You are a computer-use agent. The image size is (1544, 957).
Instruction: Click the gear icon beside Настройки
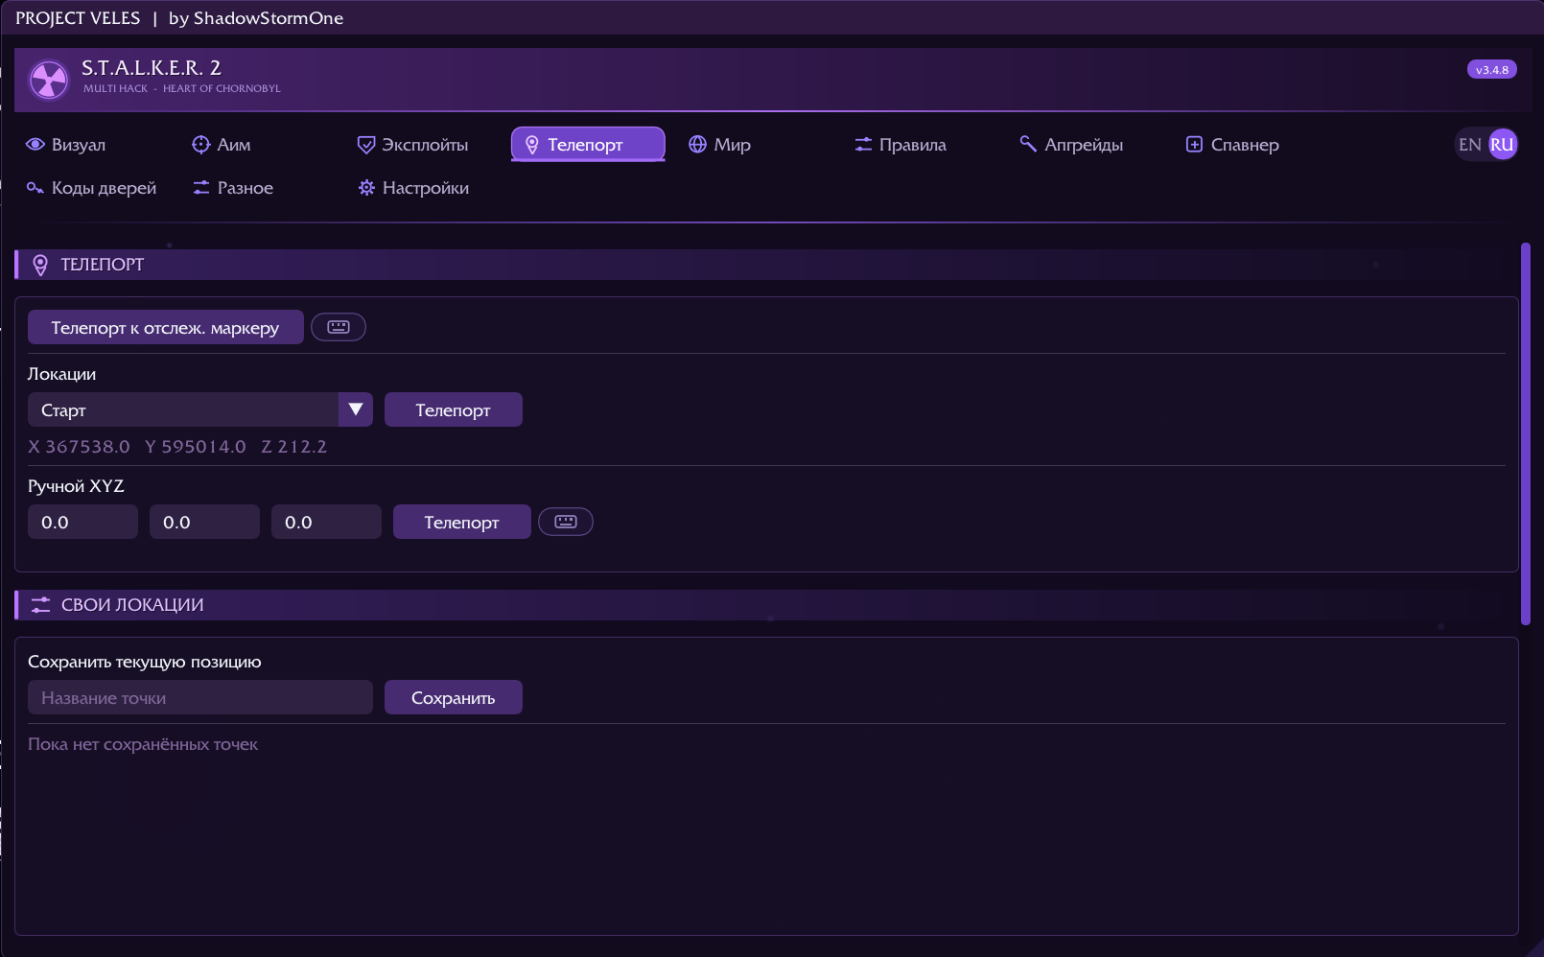pos(366,188)
